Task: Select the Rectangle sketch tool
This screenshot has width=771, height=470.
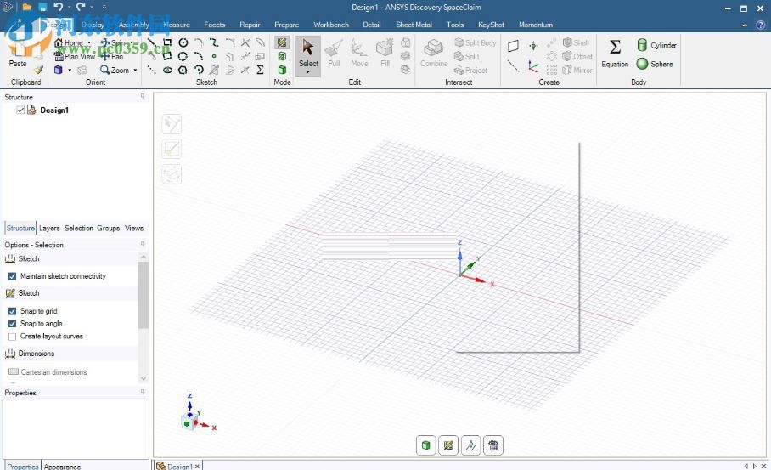Action: pyautogui.click(x=167, y=42)
